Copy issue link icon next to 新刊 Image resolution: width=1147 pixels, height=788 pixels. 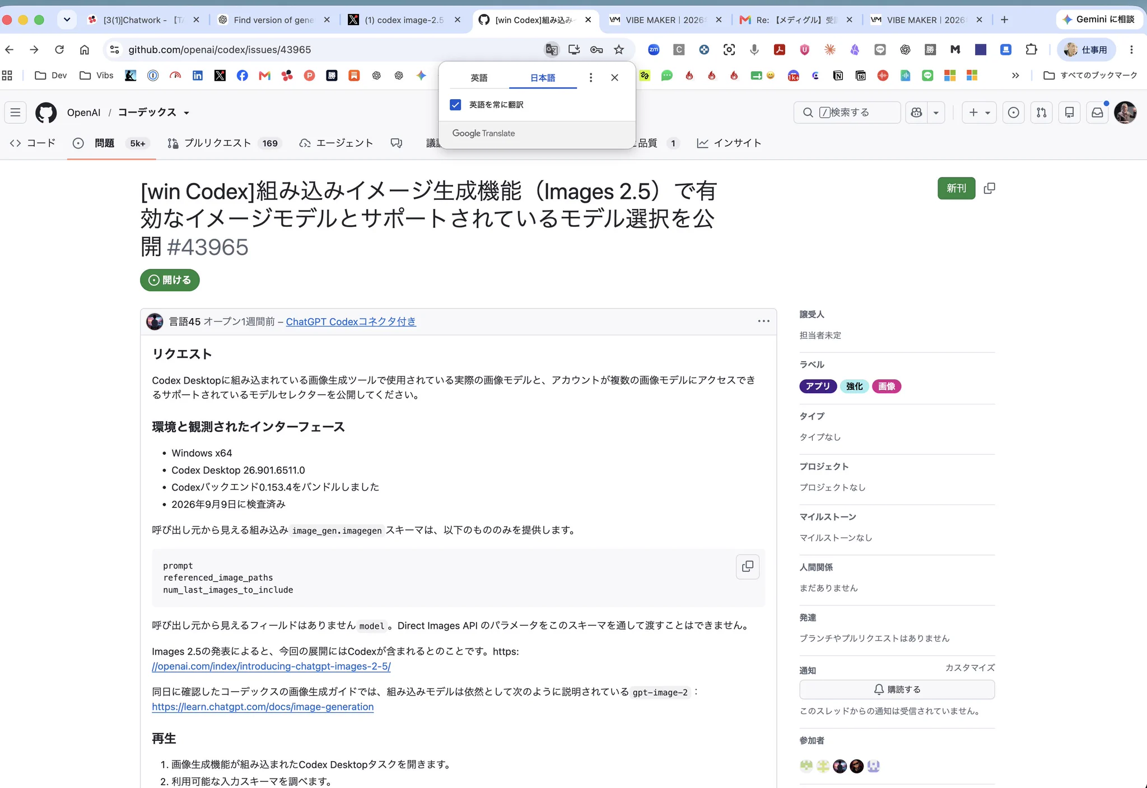(990, 188)
